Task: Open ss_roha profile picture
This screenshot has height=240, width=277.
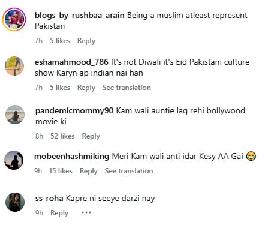Action: [x=15, y=202]
